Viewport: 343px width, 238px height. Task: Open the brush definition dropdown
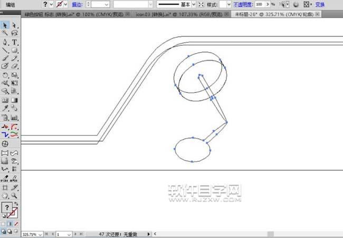click(150, 4)
